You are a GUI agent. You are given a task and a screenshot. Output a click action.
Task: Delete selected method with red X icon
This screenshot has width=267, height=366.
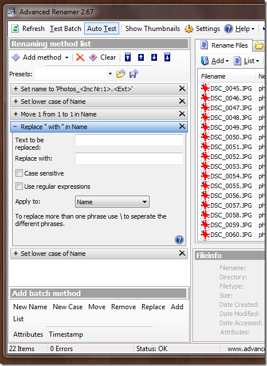click(x=80, y=57)
